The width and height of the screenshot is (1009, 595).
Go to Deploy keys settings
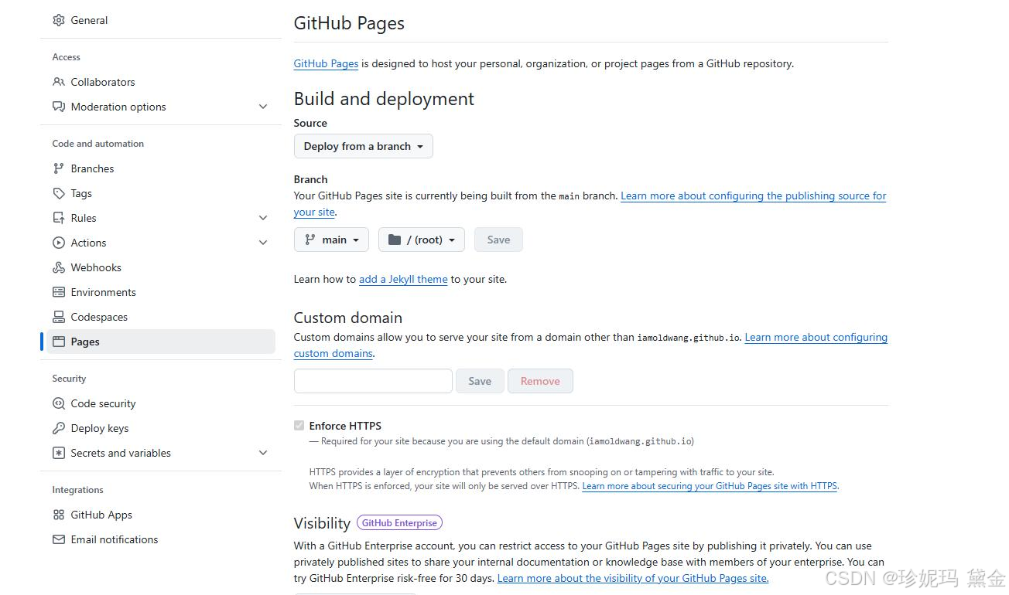click(160, 428)
